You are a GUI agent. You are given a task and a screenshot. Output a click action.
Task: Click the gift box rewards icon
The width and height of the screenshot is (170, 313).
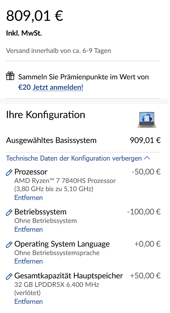(10, 76)
